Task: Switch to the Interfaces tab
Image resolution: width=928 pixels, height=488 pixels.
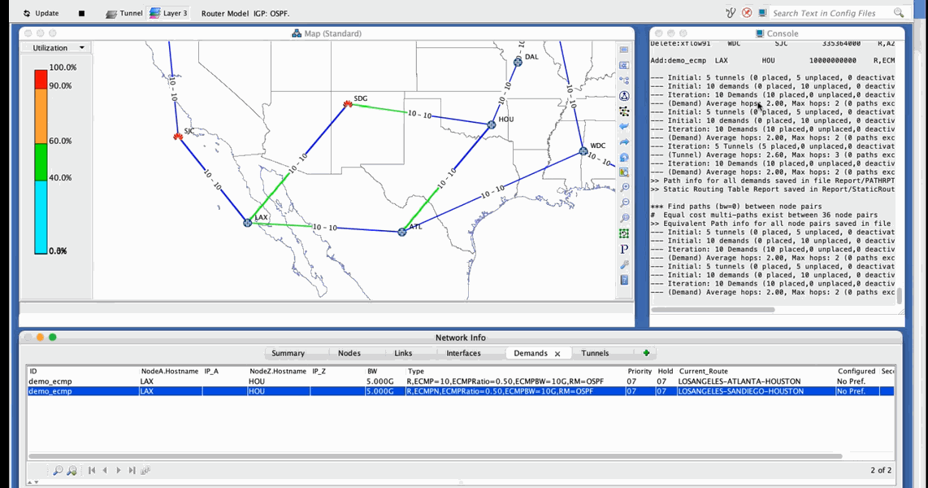Action: [x=463, y=353]
